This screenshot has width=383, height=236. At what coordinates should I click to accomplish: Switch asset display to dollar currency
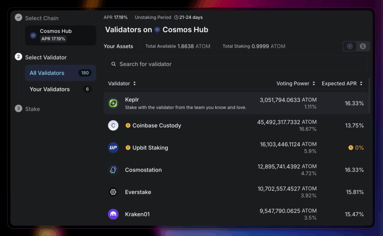pos(363,46)
